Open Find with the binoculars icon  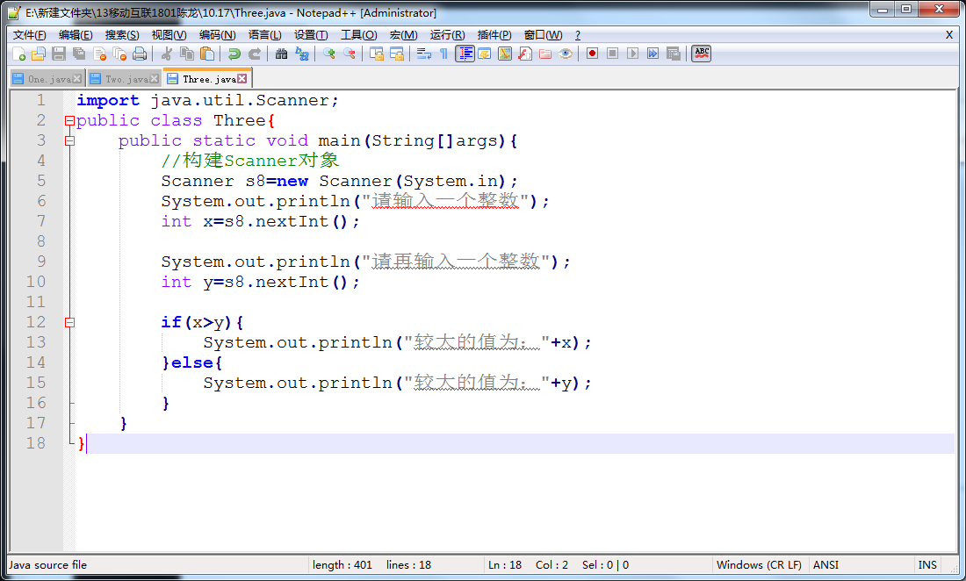click(x=282, y=54)
